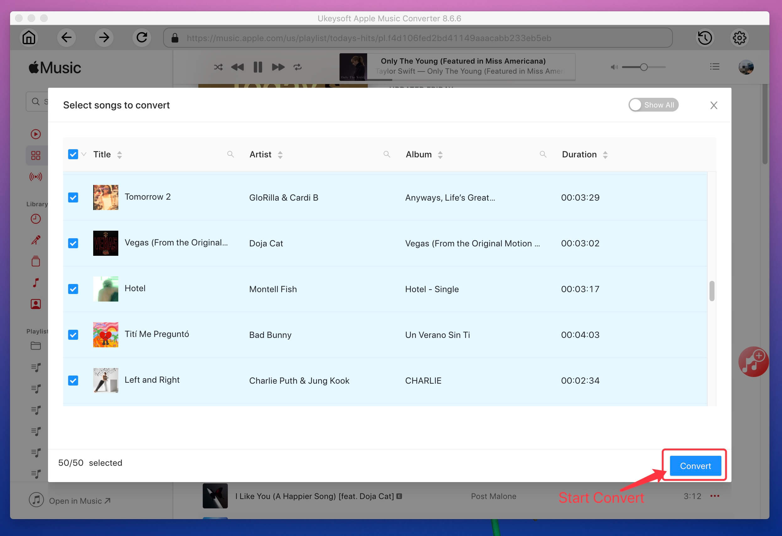Toggle the Show All switch on
782x536 pixels.
(652, 104)
